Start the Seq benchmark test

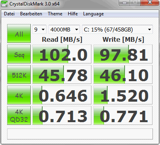19,54
